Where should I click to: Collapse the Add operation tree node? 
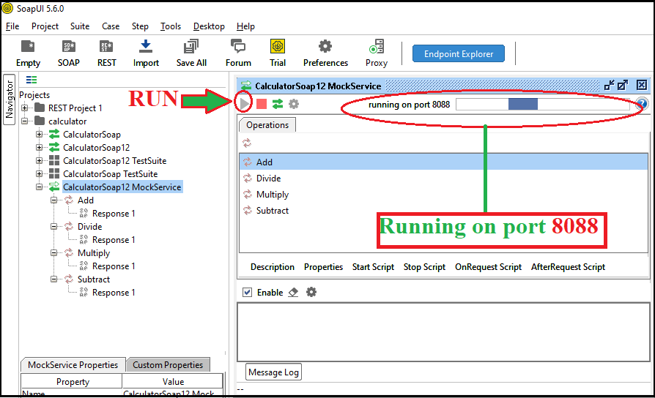tap(54, 200)
